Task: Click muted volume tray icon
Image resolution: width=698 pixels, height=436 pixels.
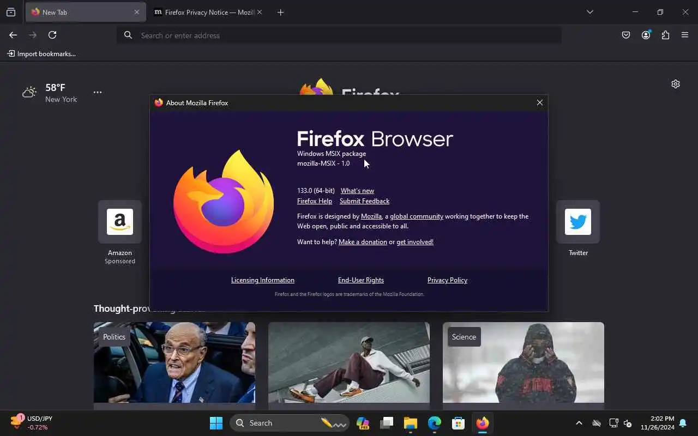Action: pyautogui.click(x=628, y=423)
